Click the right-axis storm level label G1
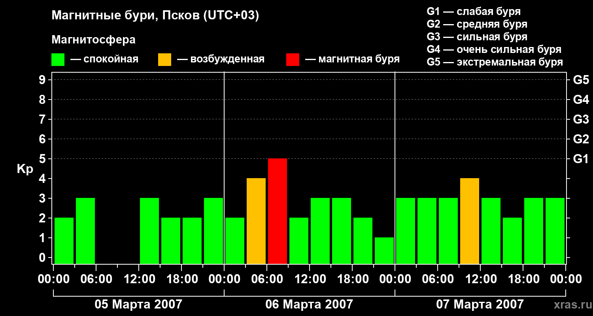593x316 pixels. click(x=581, y=159)
